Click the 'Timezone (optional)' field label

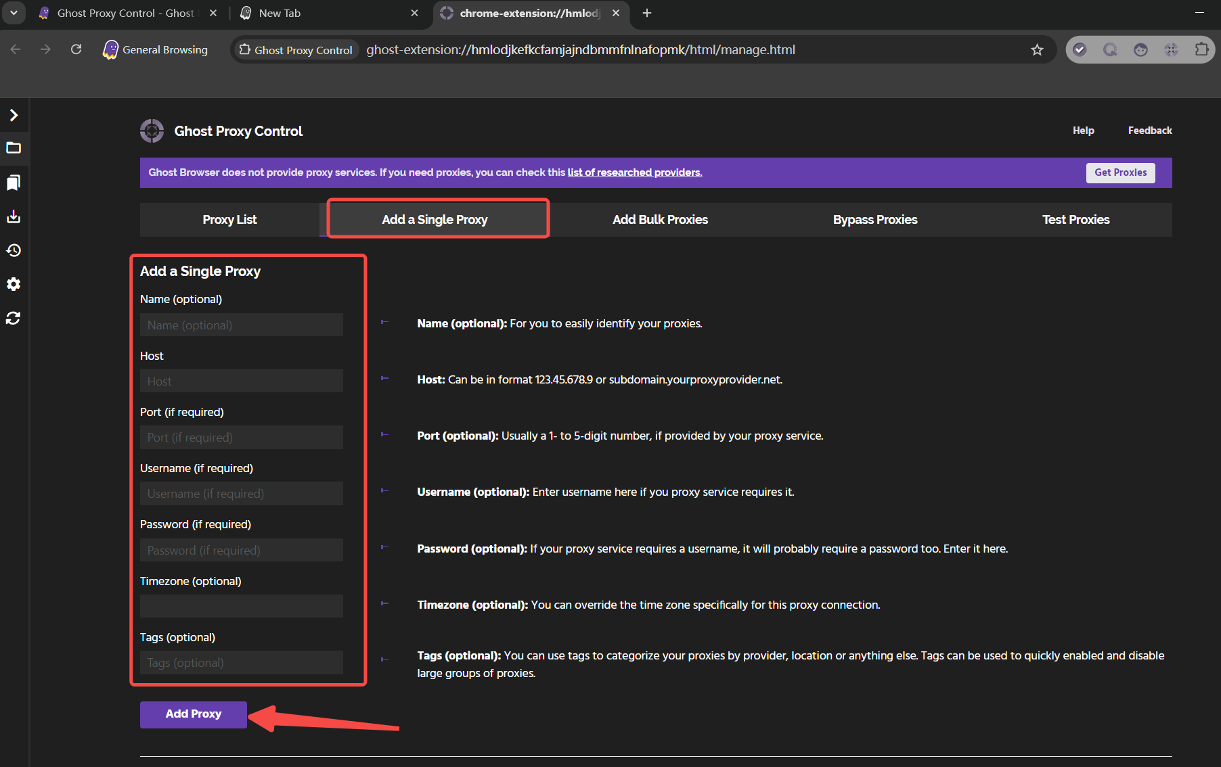click(x=191, y=581)
